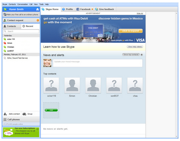Open the status dropdown beside Karen Smith
The image size is (180, 141).
pyautogui.click(x=7, y=9)
